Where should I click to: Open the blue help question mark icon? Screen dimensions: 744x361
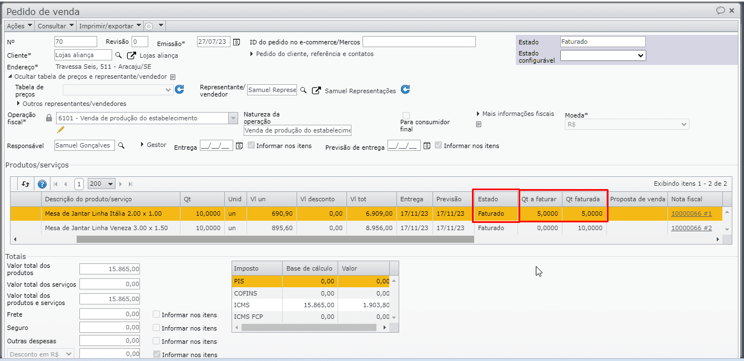[x=42, y=184]
